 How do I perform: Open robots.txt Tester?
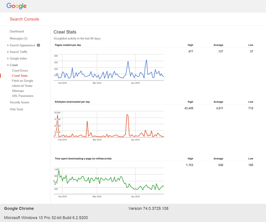coord(22,86)
